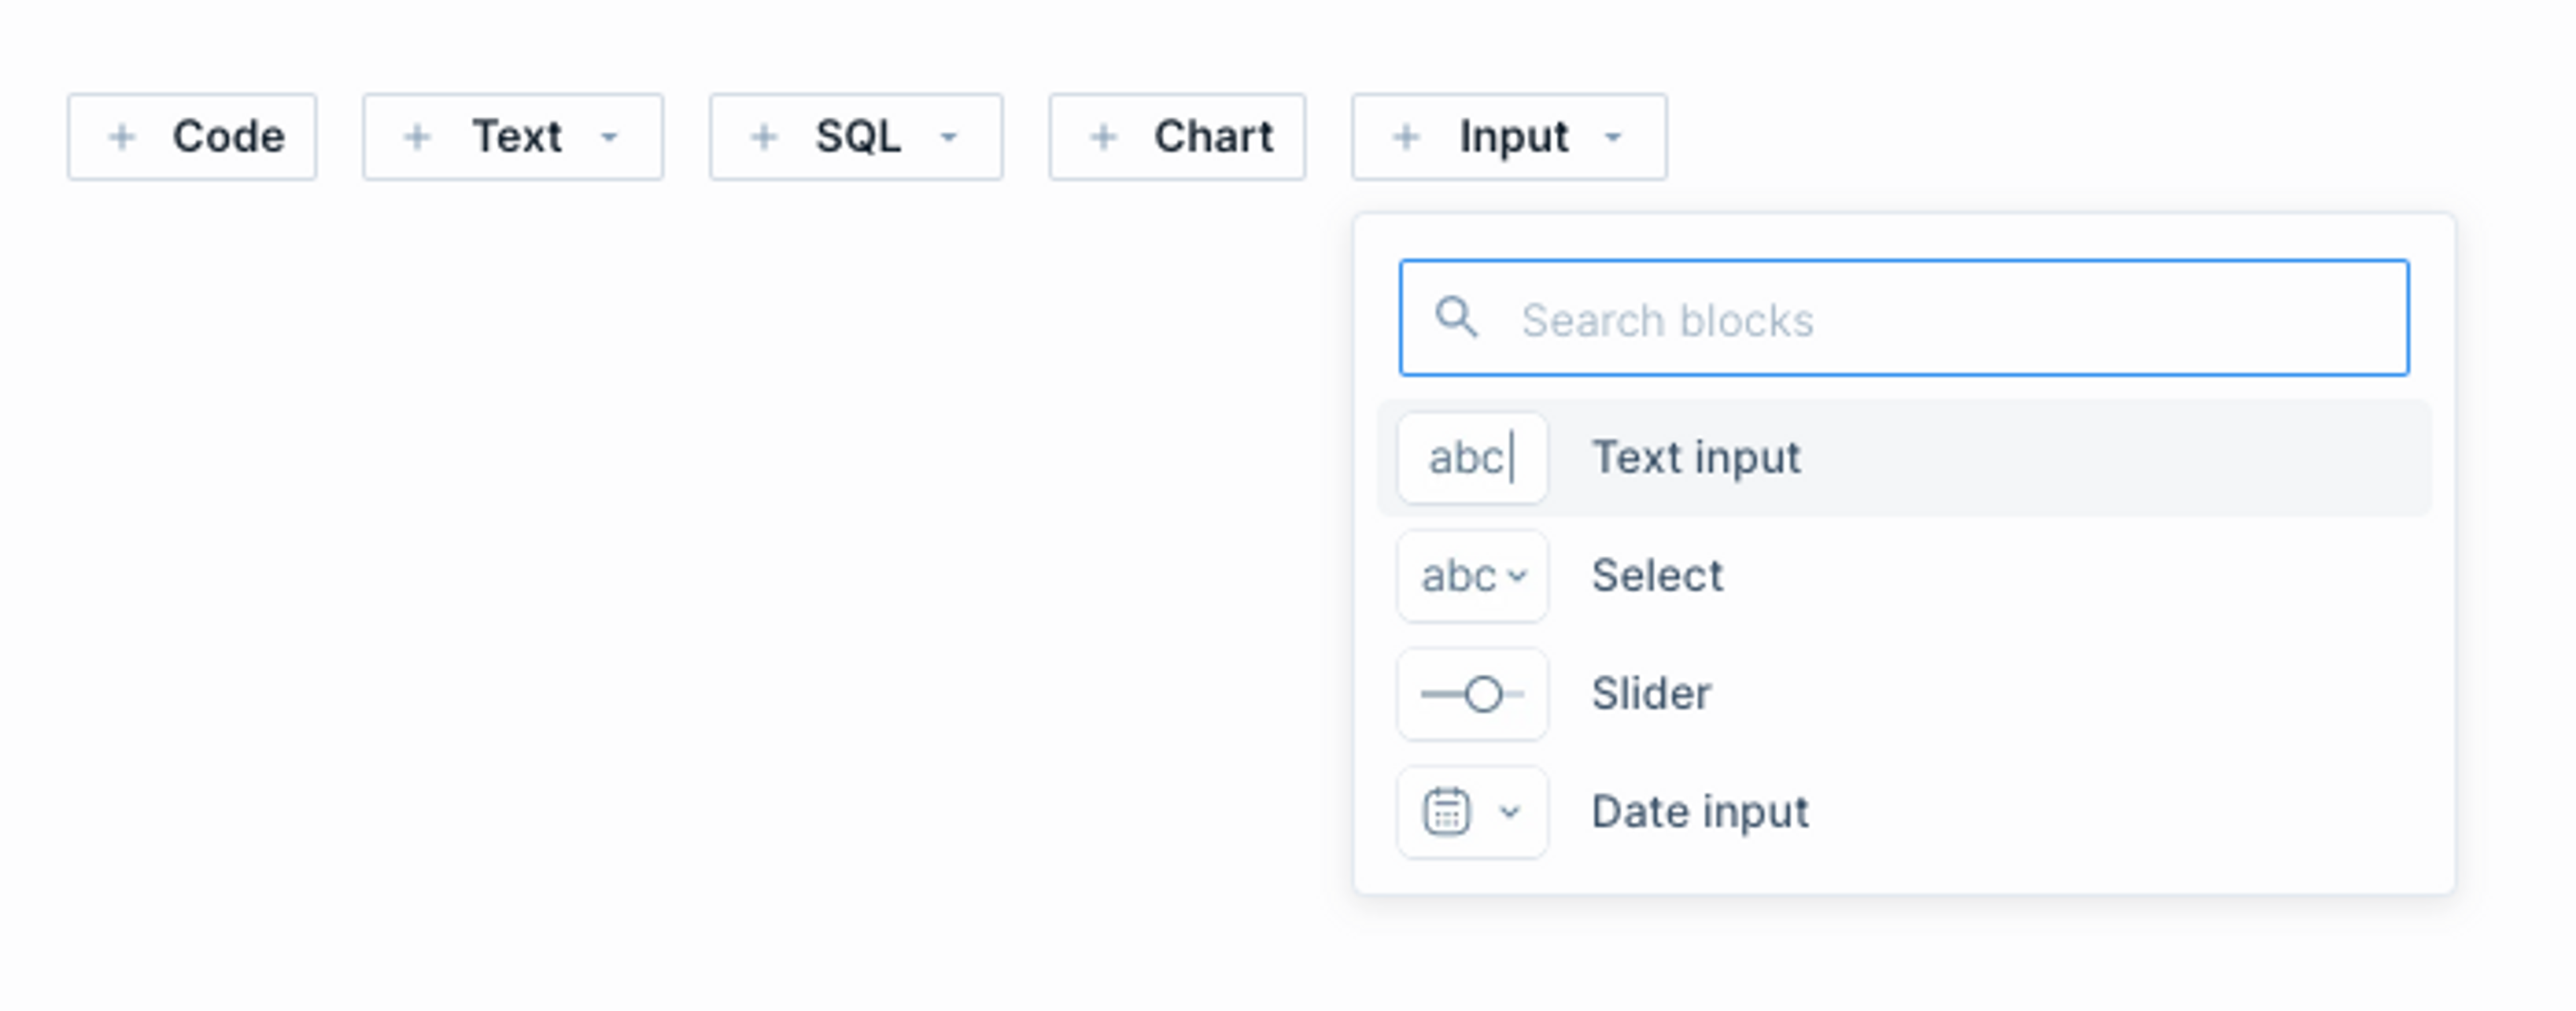Collapse the Input dropdown arrow
Viewport: 2576px width, 1011px height.
1613,137
